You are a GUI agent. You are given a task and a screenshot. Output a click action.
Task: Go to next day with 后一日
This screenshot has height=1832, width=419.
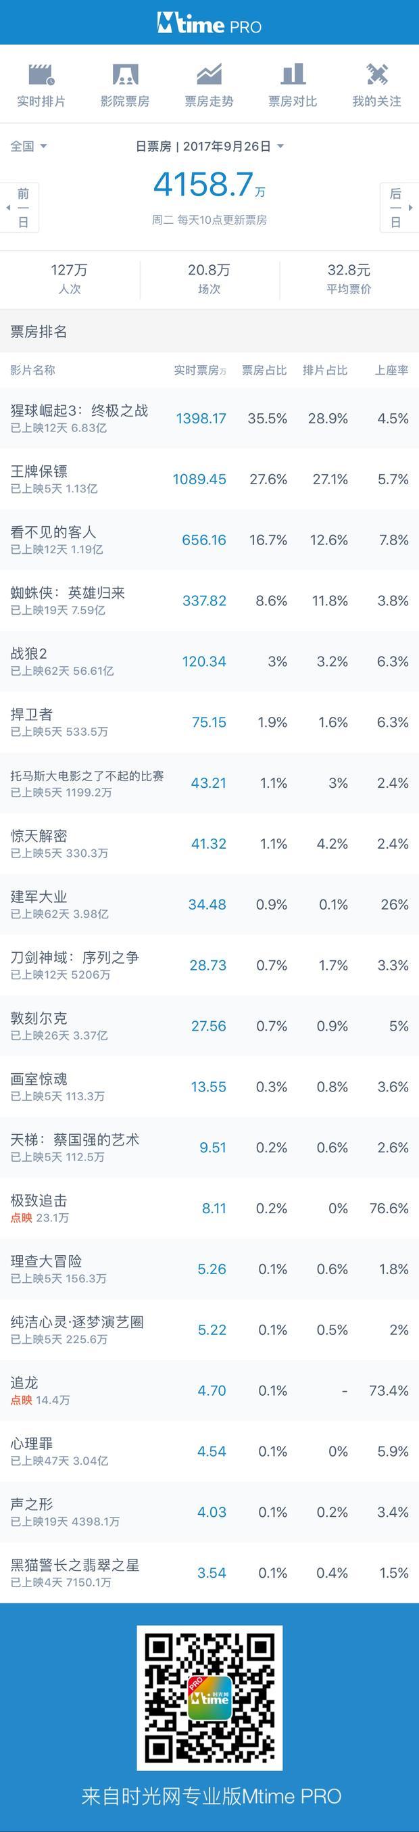pyautogui.click(x=399, y=208)
